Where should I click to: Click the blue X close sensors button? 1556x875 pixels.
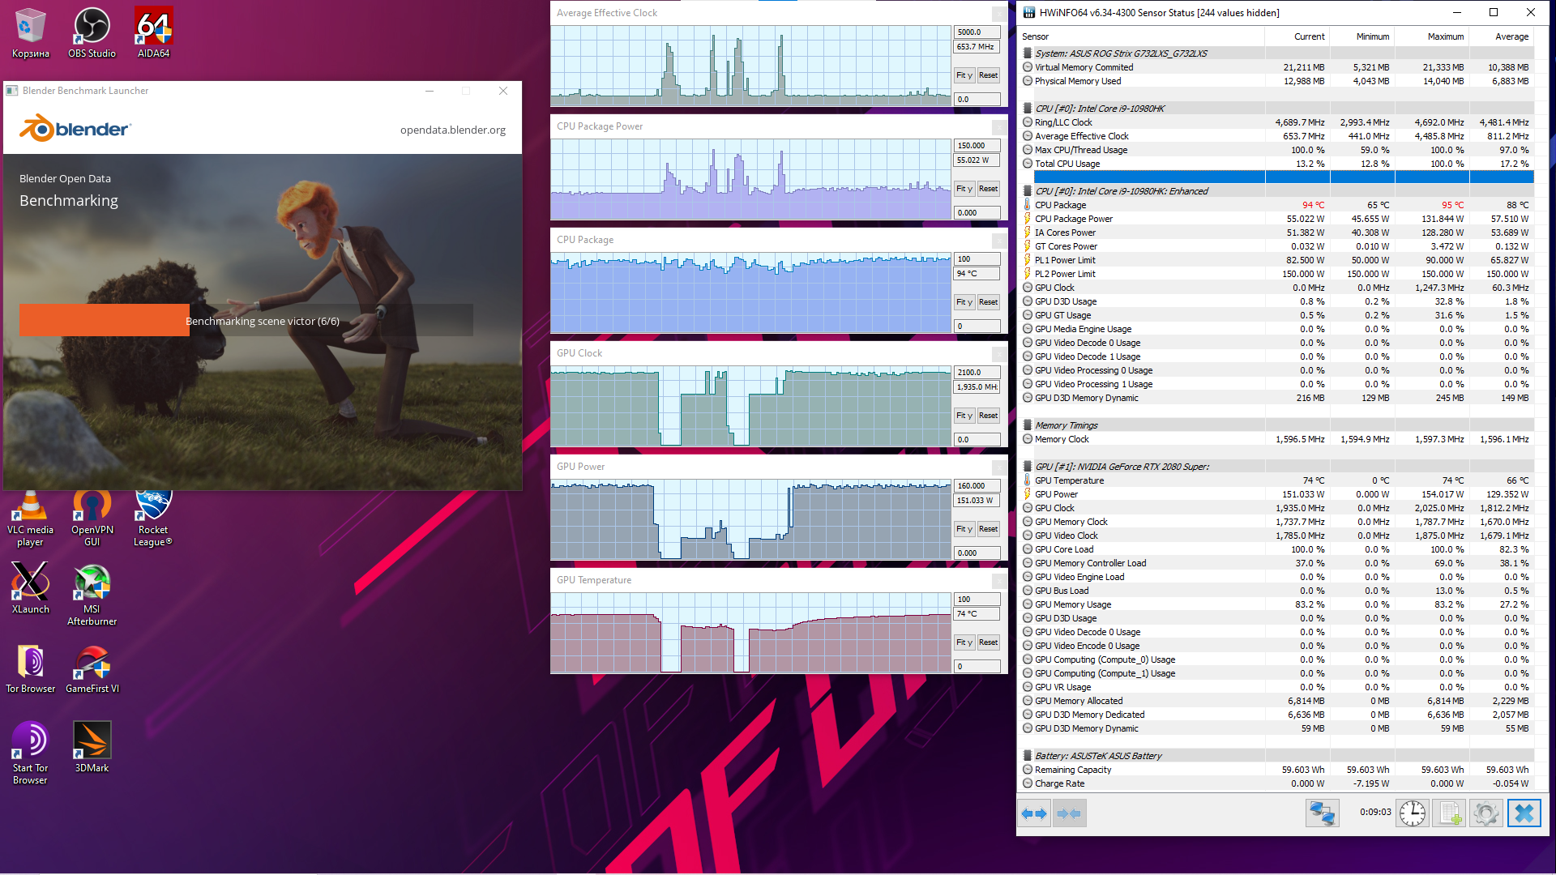[x=1524, y=813]
